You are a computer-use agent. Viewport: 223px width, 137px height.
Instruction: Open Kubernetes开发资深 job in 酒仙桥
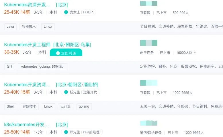point(28,84)
